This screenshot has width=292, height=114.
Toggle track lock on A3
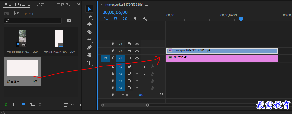pos(113,81)
